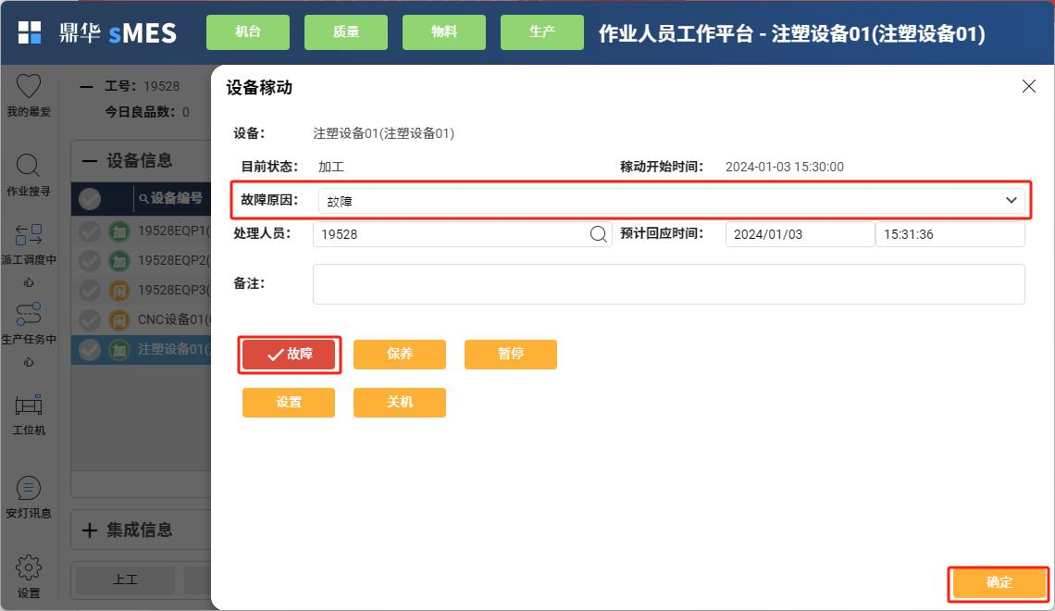
Task: Click the green status icon for 19528EQP1
Action: (x=119, y=231)
